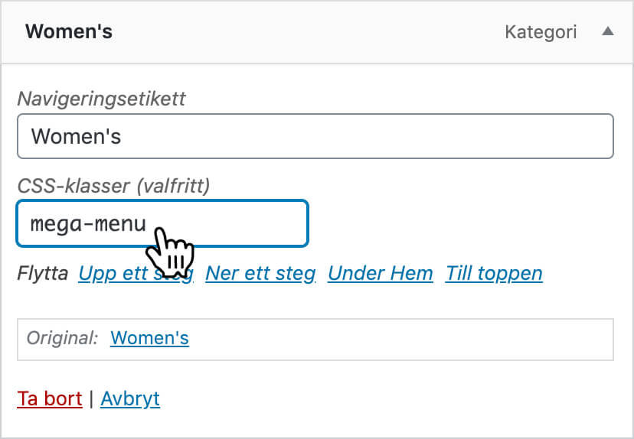Click the Women's panel title
Image resolution: width=634 pixels, height=439 pixels.
[x=69, y=32]
